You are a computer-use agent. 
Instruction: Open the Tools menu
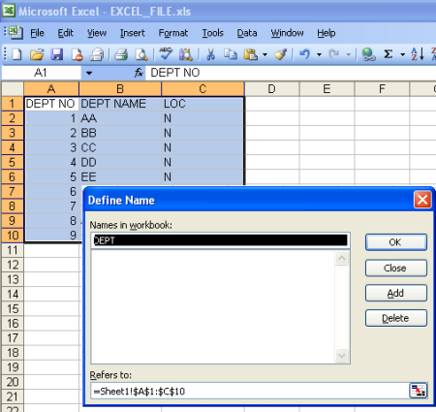coord(213,33)
